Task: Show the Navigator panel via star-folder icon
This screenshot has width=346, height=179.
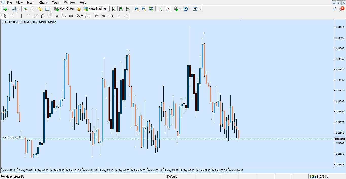Action: (40, 9)
